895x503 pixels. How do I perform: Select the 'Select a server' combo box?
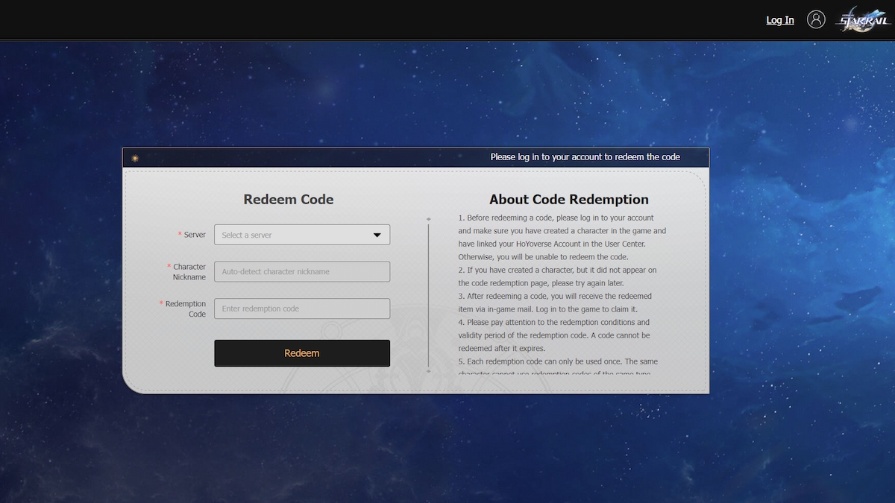(x=295, y=235)
